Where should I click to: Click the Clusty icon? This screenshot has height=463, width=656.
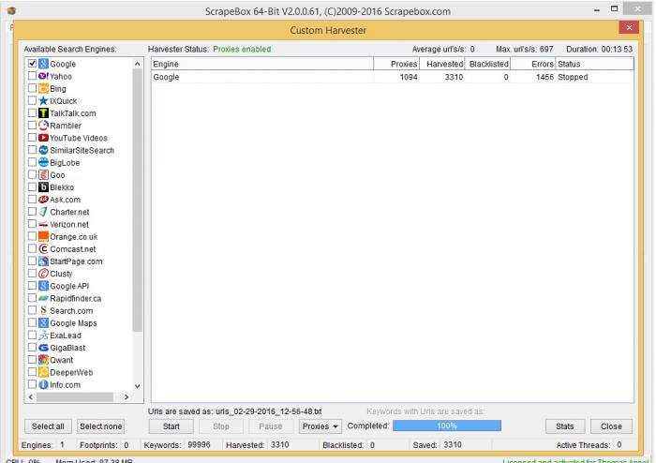coord(43,274)
